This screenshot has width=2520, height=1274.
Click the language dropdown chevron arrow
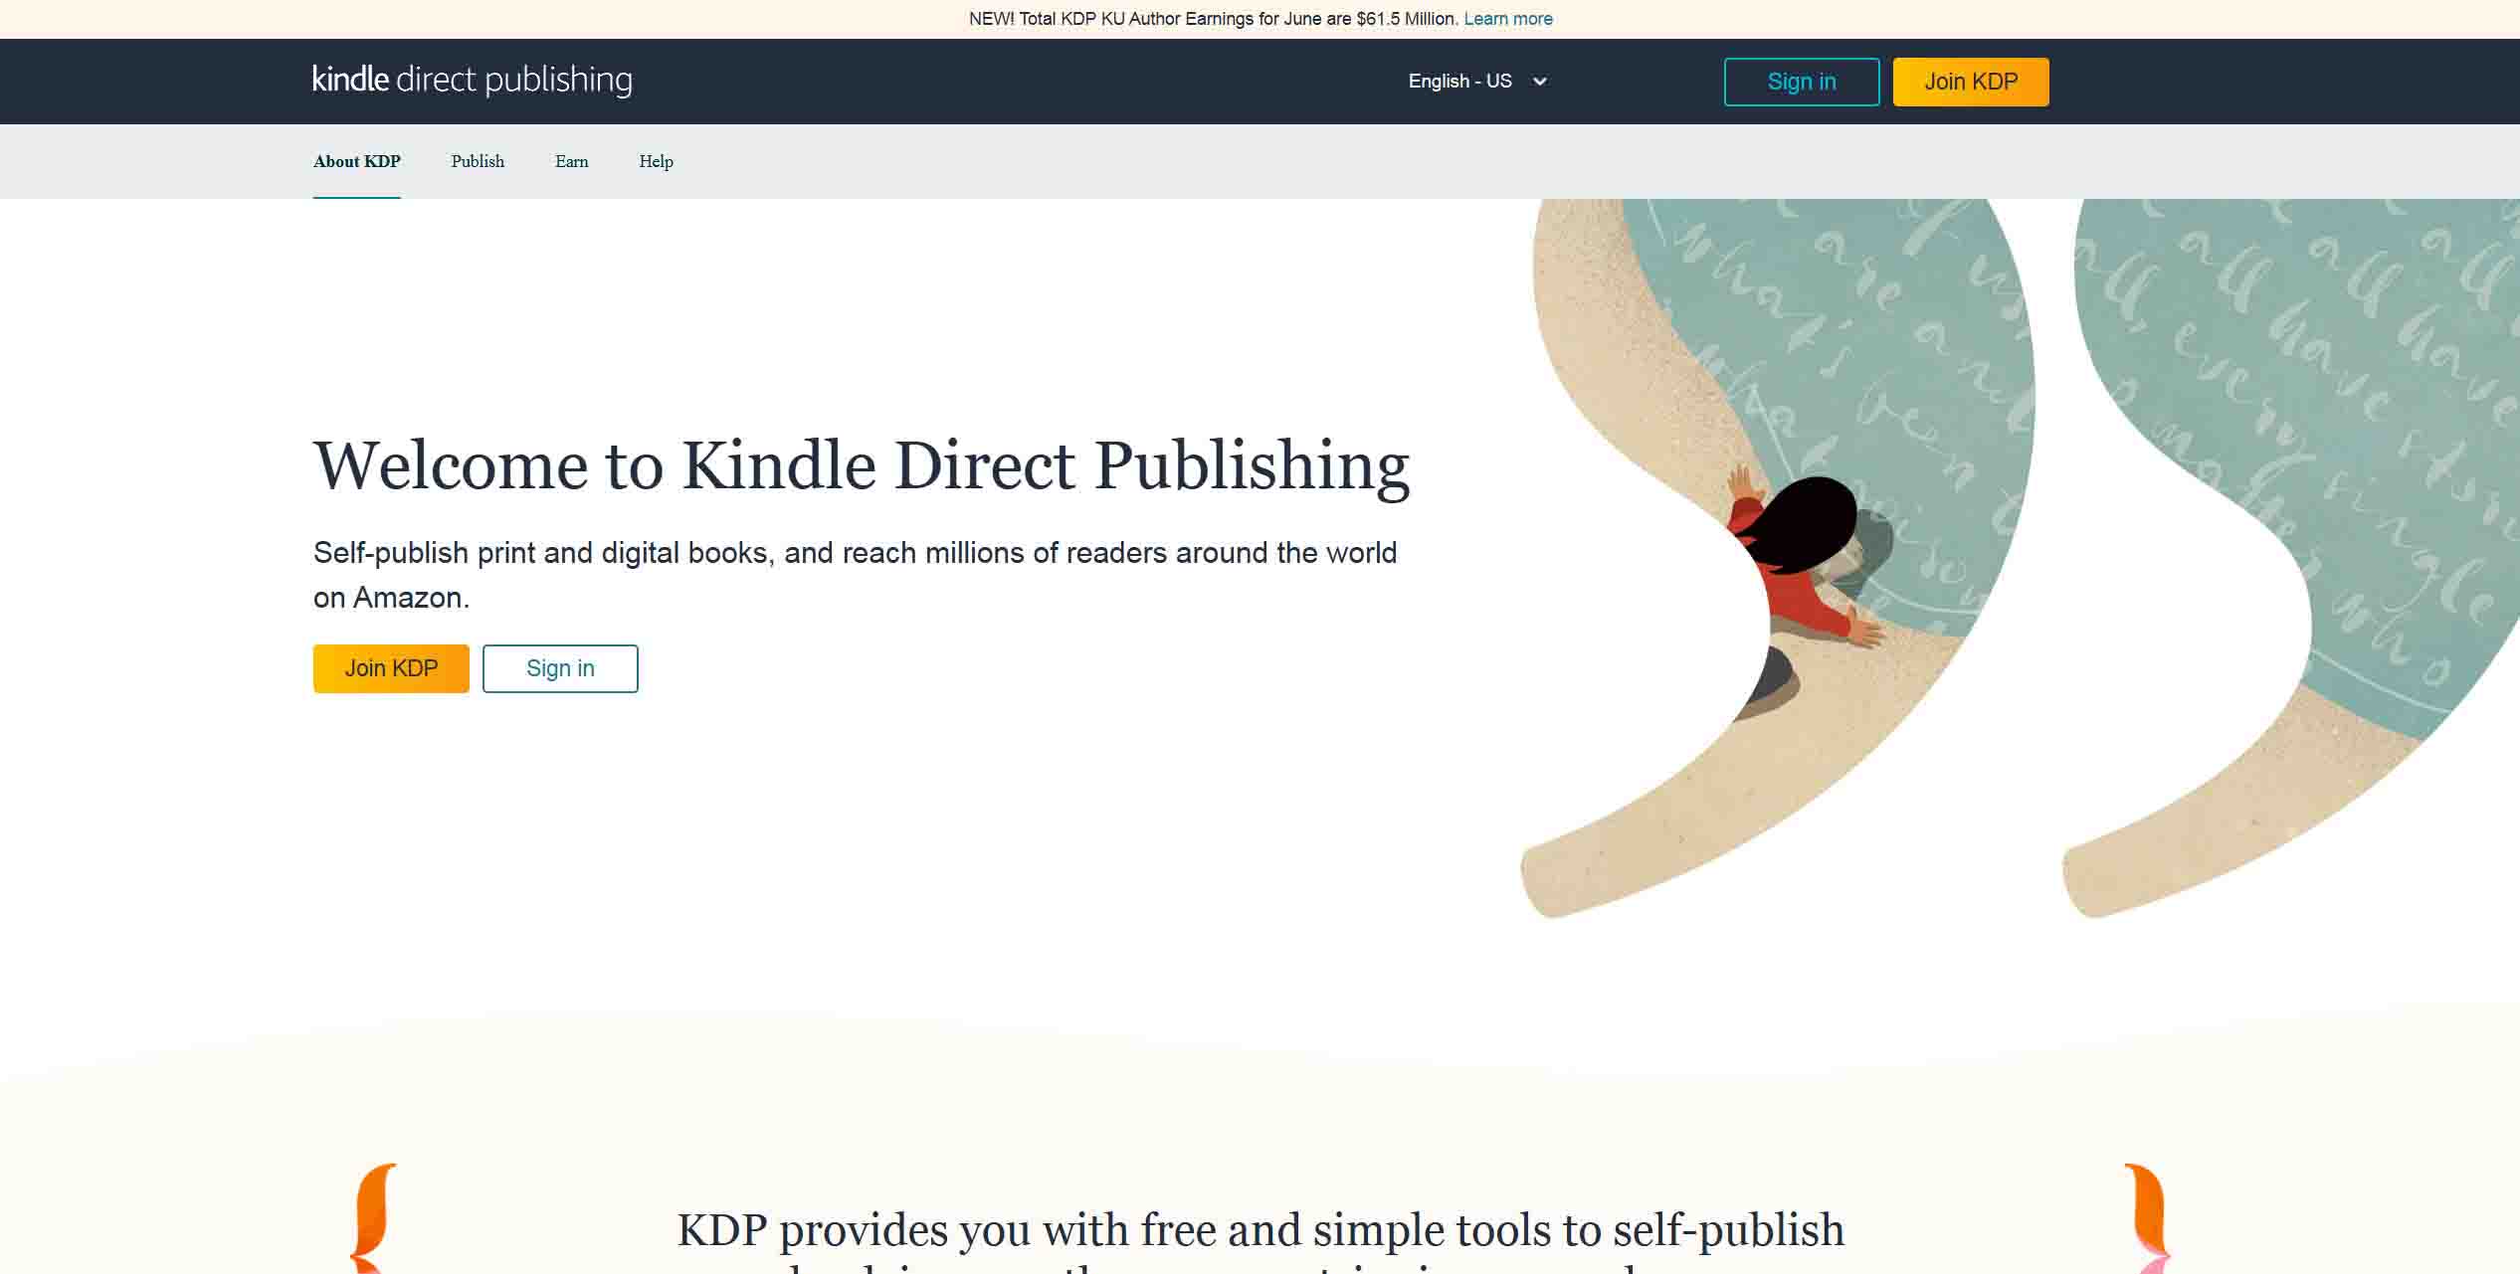click(1540, 82)
